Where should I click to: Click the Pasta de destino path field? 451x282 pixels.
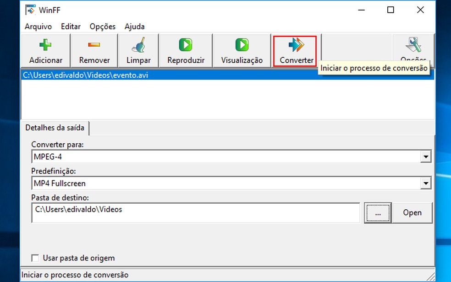(x=183, y=212)
